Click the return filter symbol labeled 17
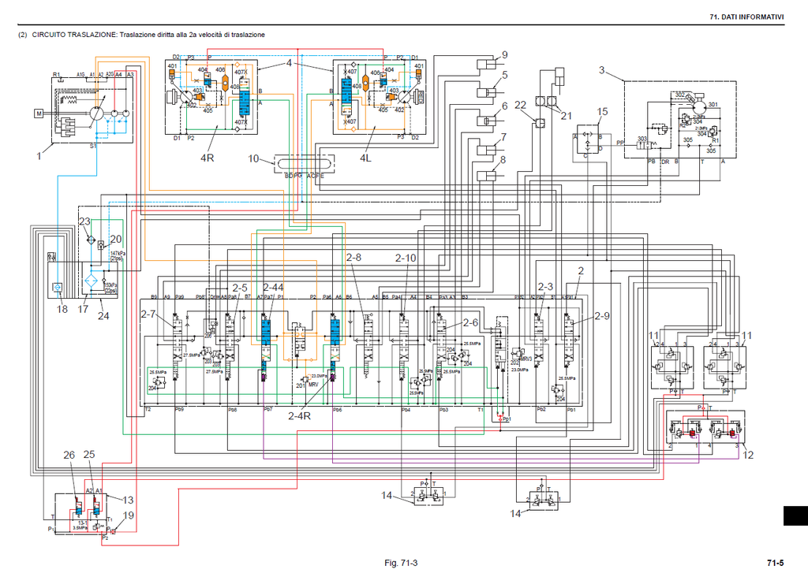Screen dimensions: 808x584 point(91,282)
